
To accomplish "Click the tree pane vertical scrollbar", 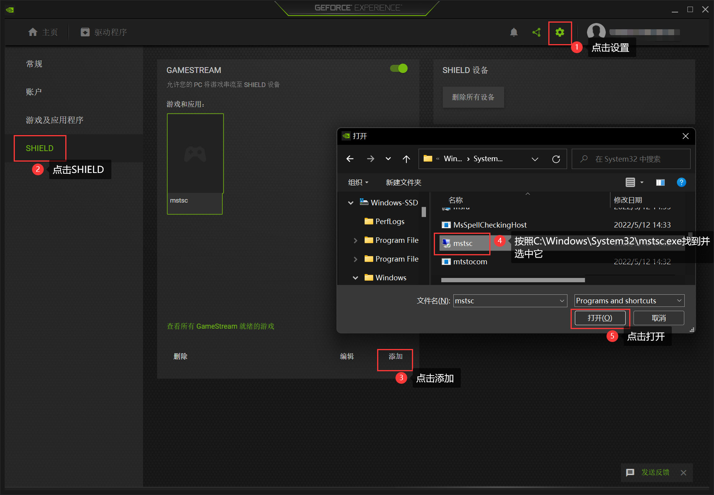I will [x=424, y=212].
